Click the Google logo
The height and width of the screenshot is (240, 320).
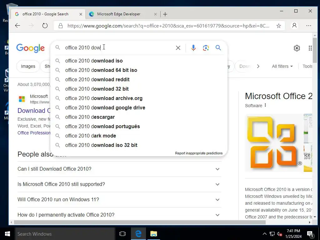(x=30, y=48)
